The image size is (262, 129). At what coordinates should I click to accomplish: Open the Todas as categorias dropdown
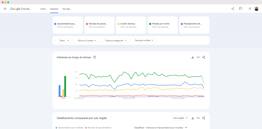115,40
